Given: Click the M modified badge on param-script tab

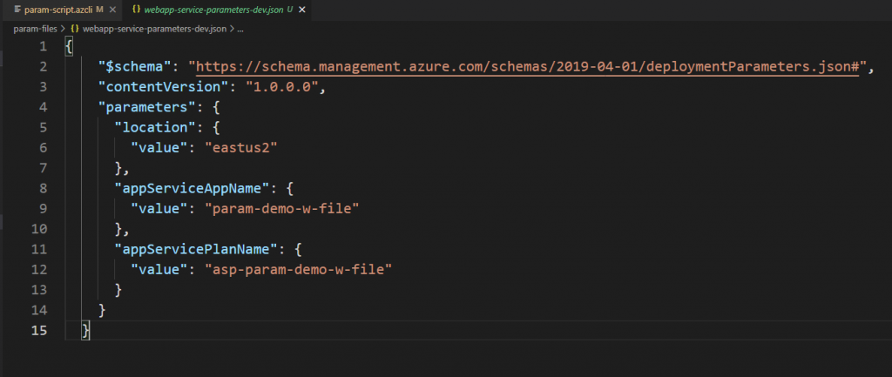Looking at the screenshot, I should pos(99,10).
